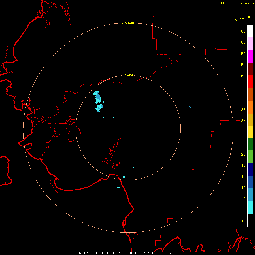Click the "50 NMI" range ring label
Screen dimensions: 255x255
click(128, 75)
